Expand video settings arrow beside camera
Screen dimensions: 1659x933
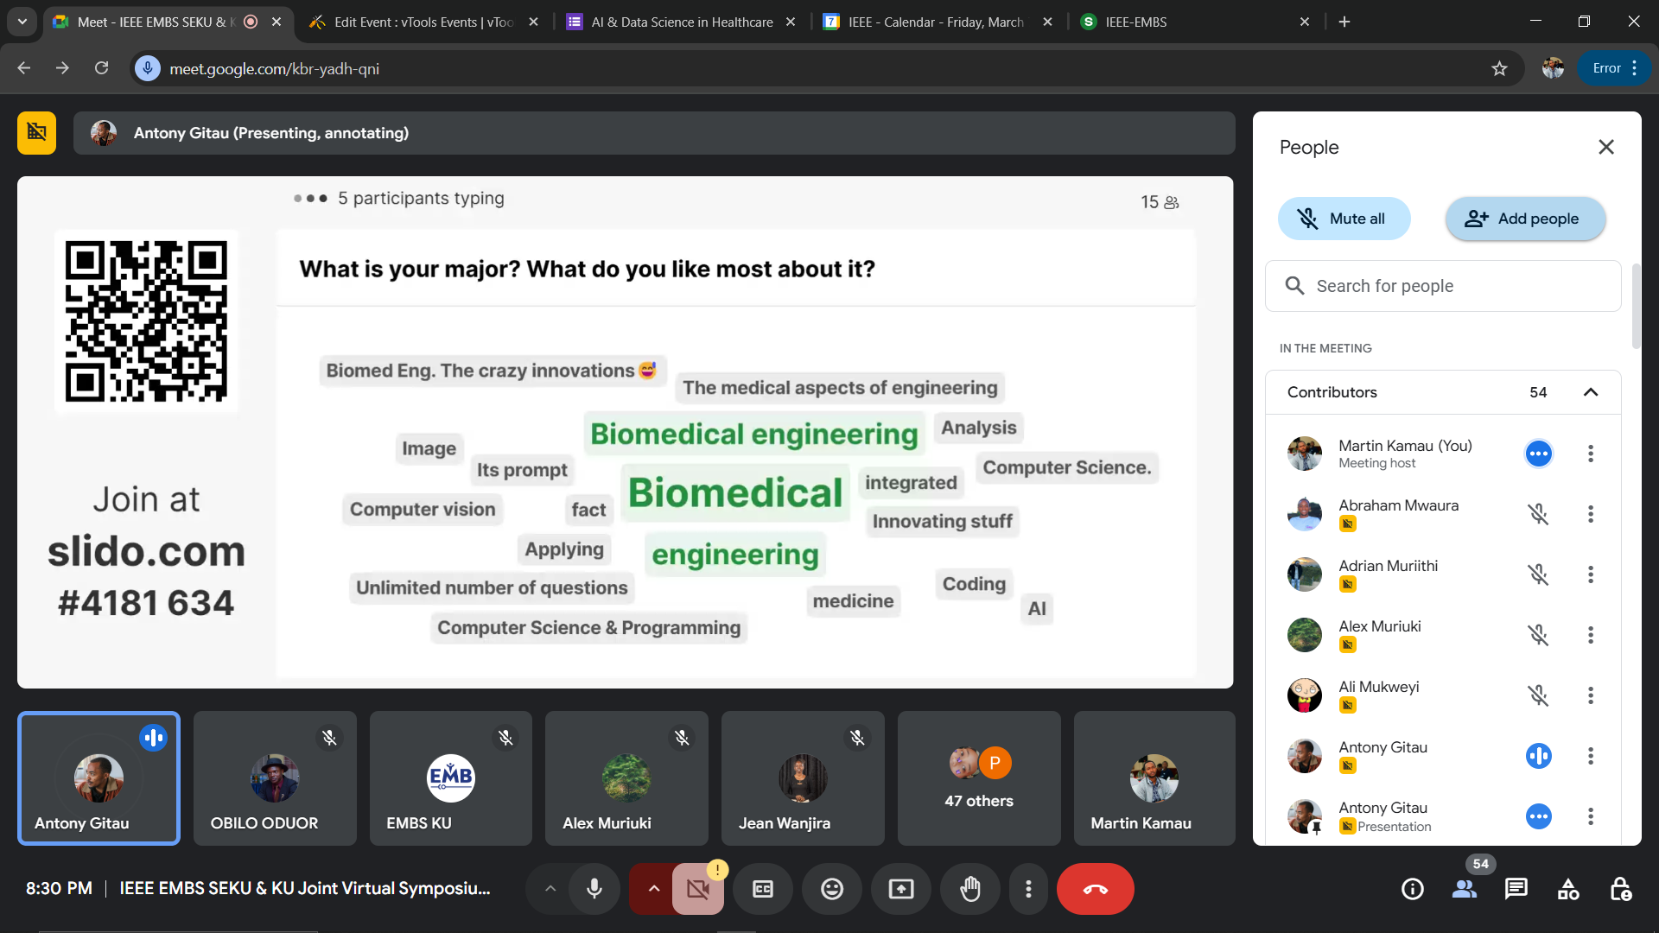654,889
